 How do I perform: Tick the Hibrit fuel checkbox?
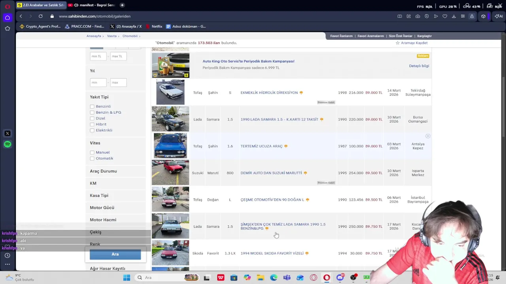pos(92,124)
